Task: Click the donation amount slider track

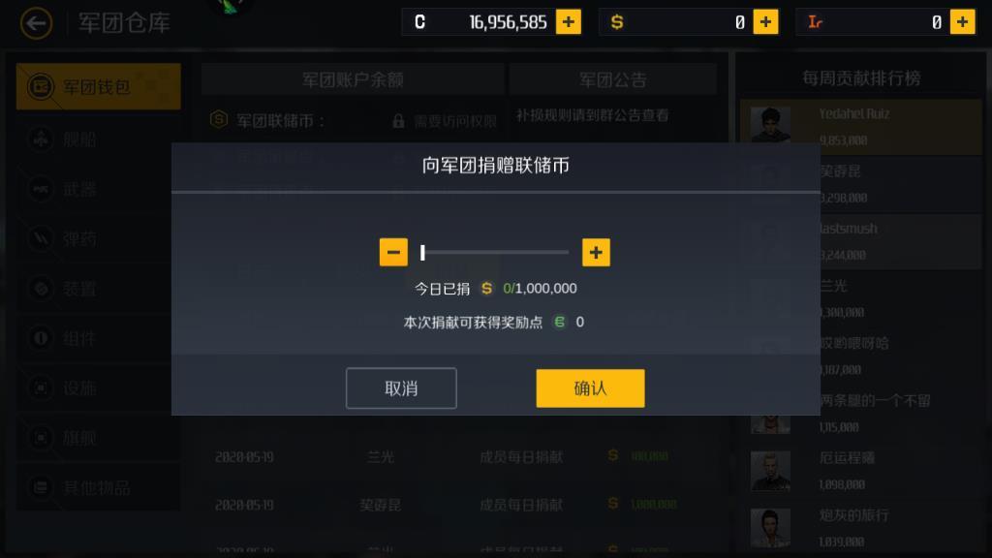Action: click(495, 253)
